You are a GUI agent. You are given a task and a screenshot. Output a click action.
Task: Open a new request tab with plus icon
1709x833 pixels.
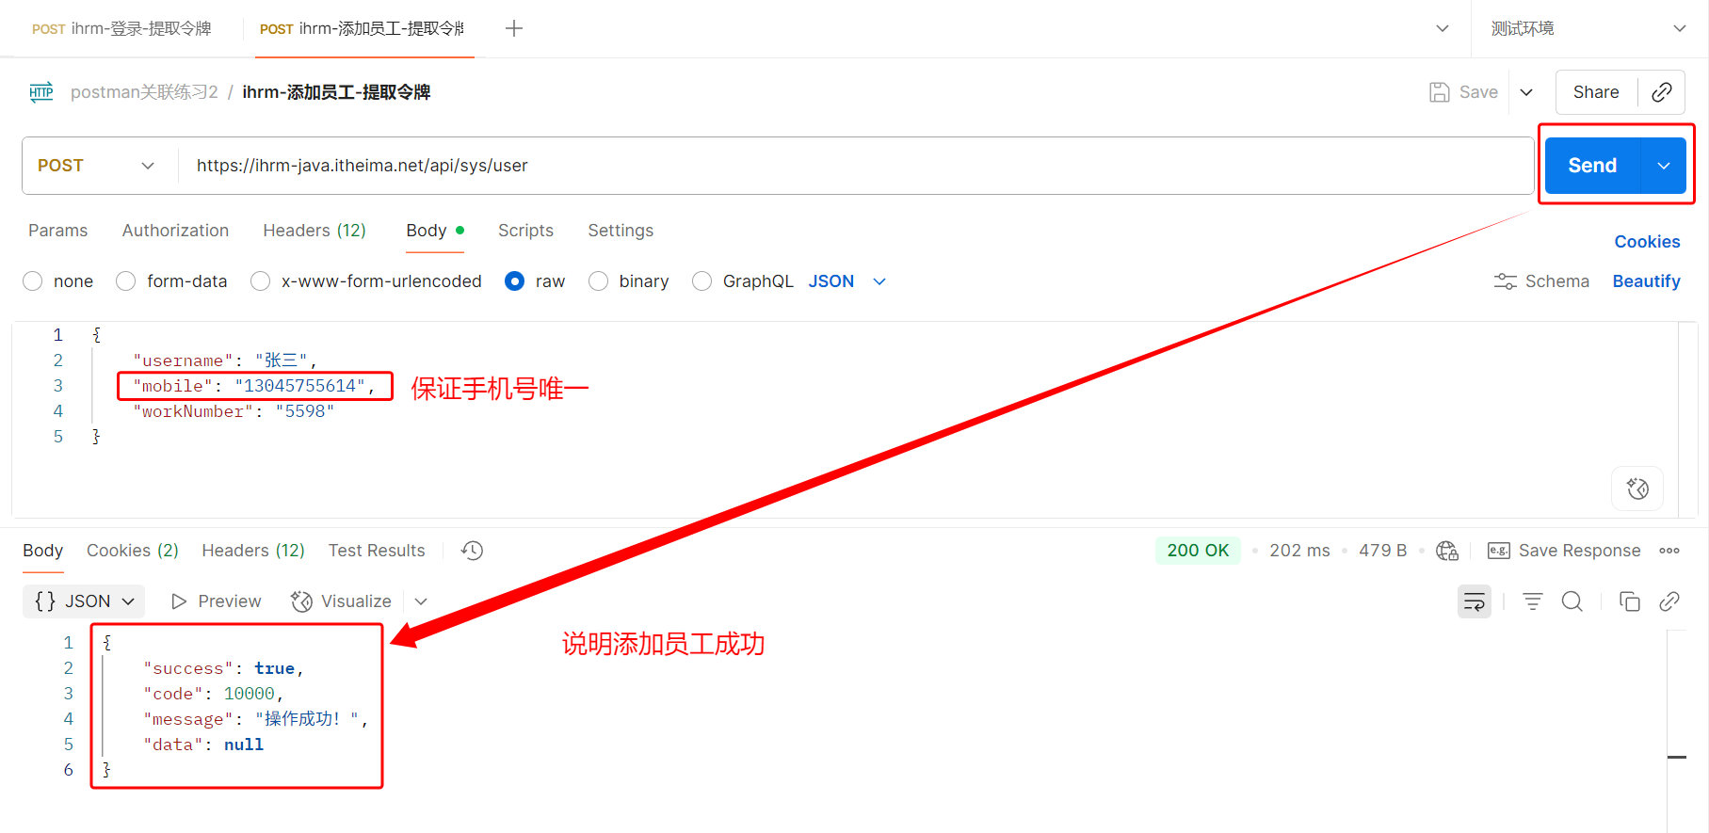click(x=514, y=28)
